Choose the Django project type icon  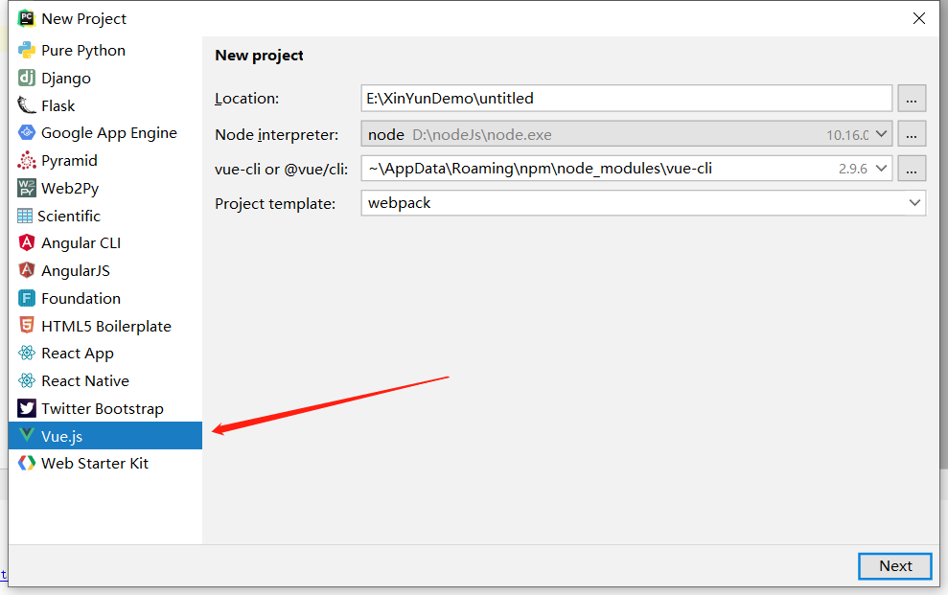pos(27,79)
